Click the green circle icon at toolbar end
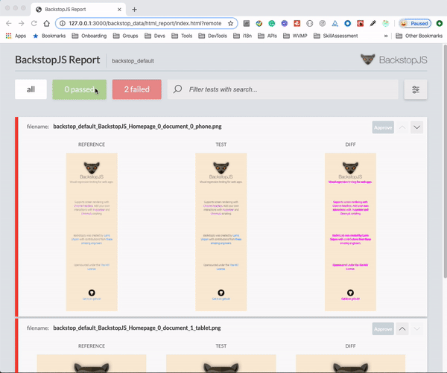The image size is (447, 373). tap(440, 23)
